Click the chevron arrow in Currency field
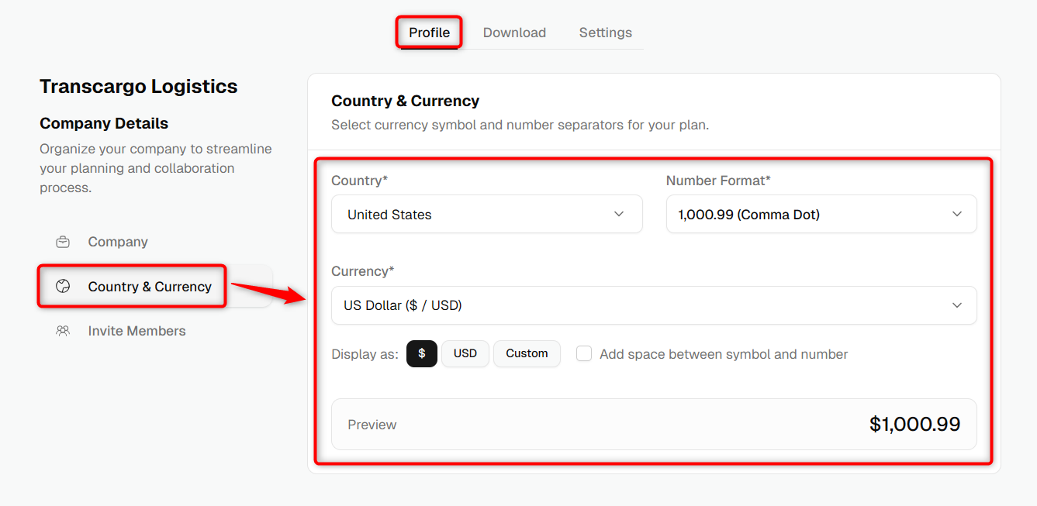Viewport: 1037px width, 506px height. 957,305
